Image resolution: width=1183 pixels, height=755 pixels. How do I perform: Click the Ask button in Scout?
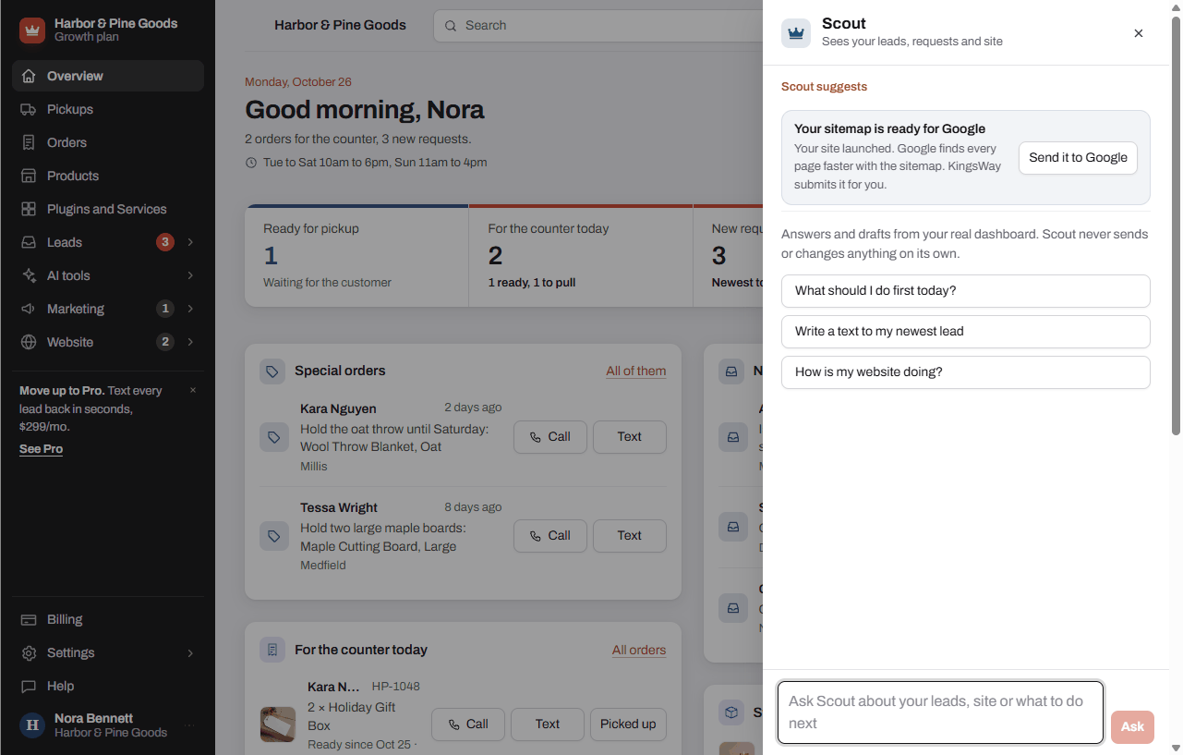(1133, 727)
